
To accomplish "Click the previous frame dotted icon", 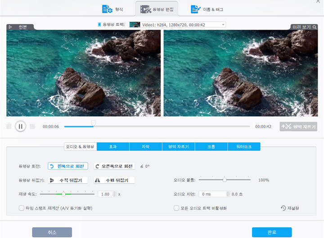I will [9, 127].
